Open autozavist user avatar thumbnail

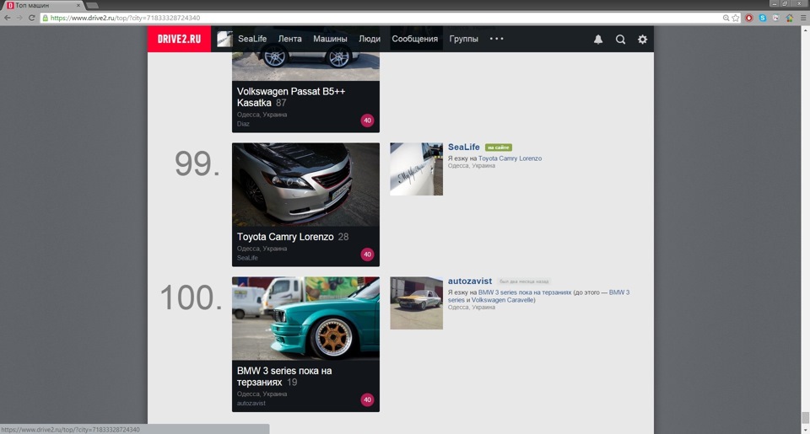(416, 303)
